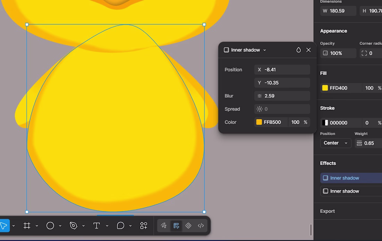Switch to Dev Mode code icon
This screenshot has height=241, width=382.
point(201,226)
